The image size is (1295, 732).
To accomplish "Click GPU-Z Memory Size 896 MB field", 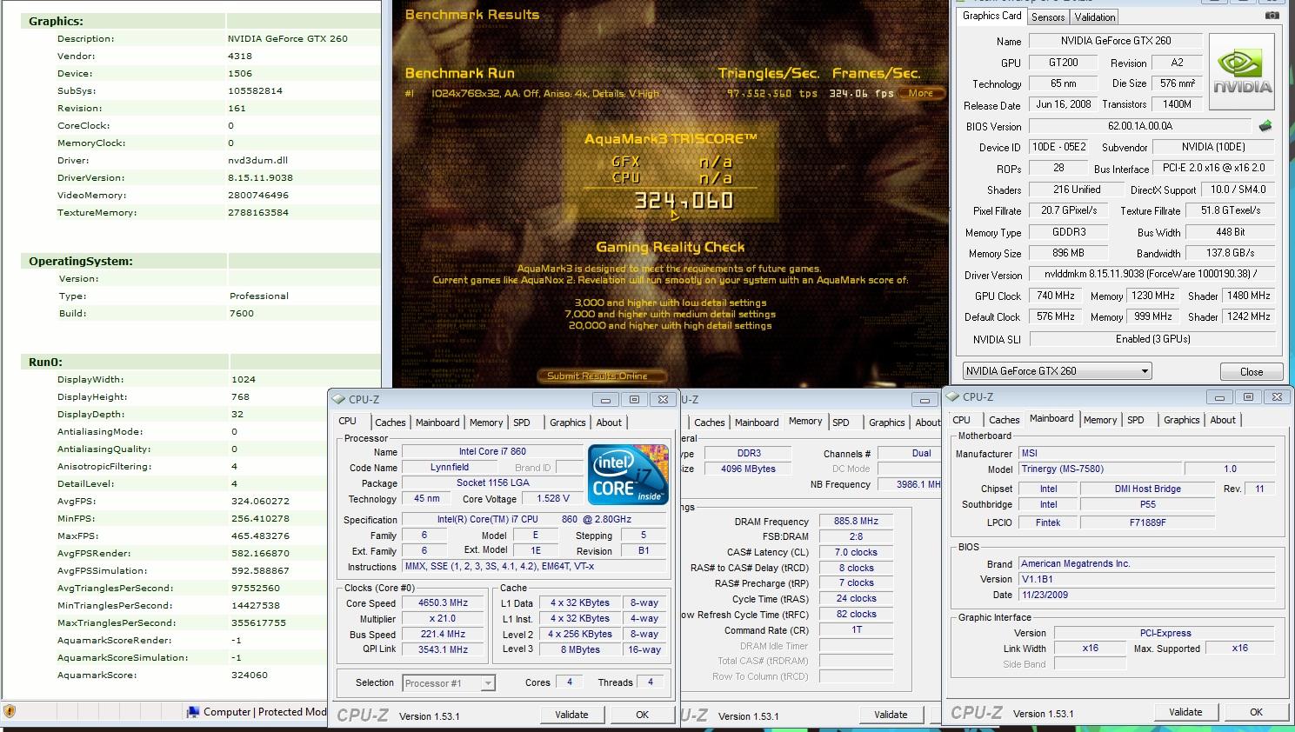I will tap(1068, 254).
